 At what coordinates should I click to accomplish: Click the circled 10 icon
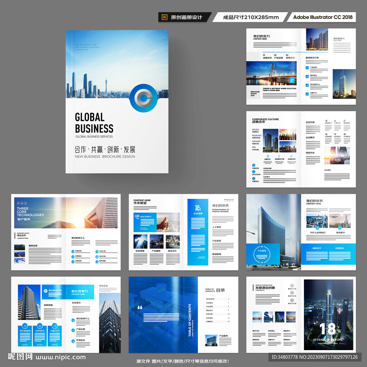[292, 293]
